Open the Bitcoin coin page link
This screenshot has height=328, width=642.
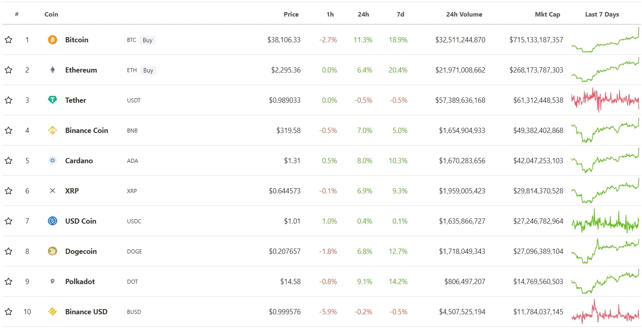[x=76, y=39]
